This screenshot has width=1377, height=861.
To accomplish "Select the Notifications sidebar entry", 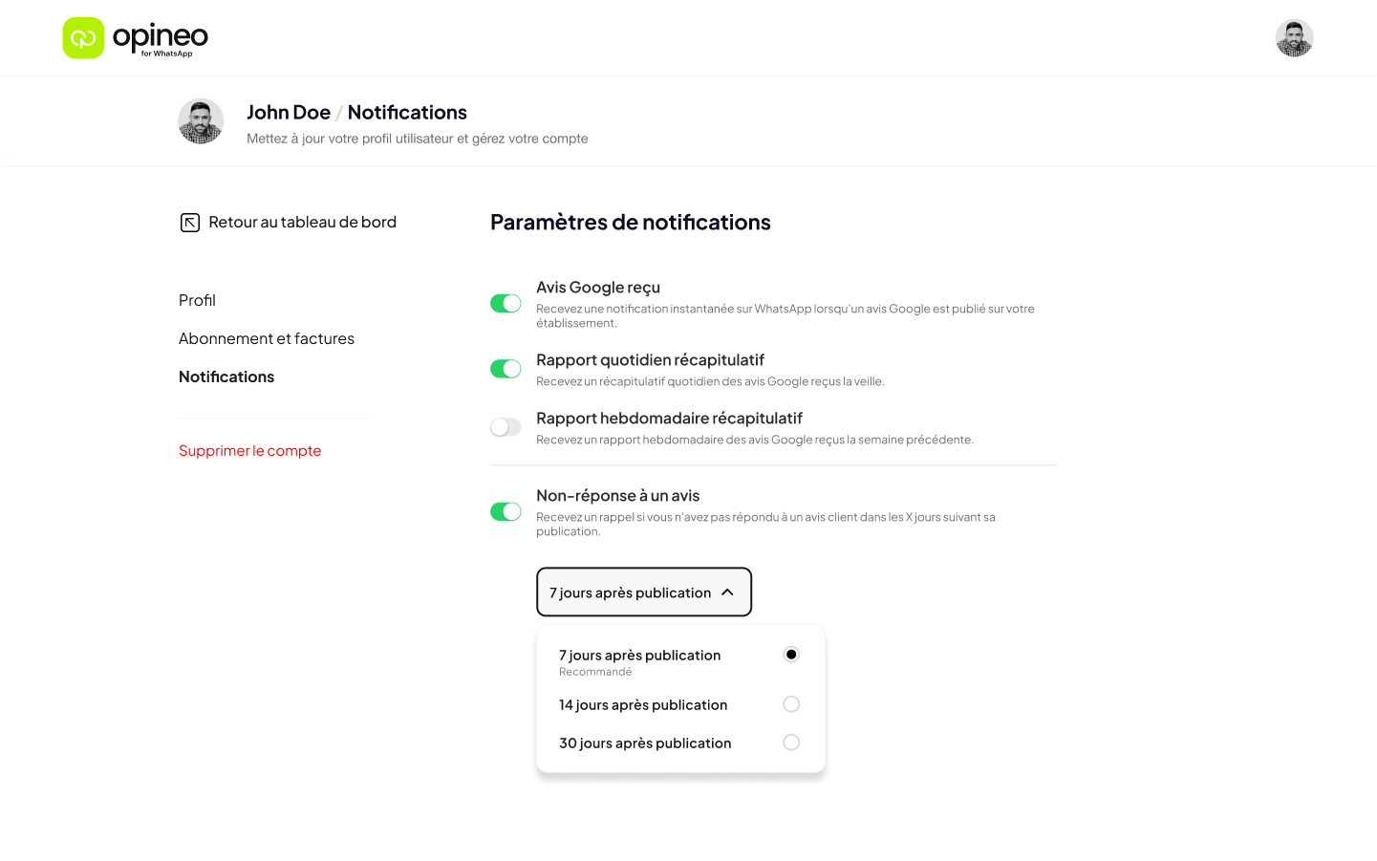I will 226,377.
